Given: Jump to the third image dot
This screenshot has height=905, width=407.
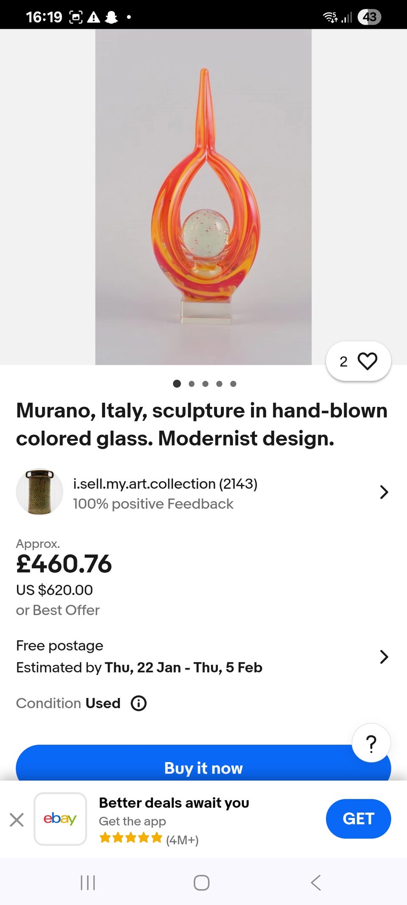Looking at the screenshot, I should tap(206, 384).
